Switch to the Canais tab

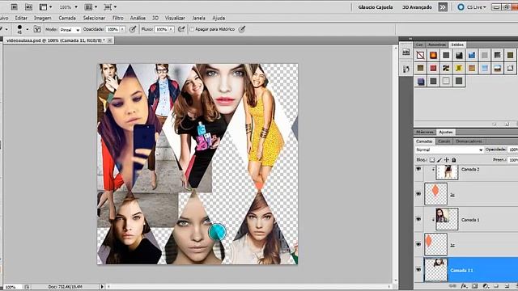pyautogui.click(x=444, y=141)
